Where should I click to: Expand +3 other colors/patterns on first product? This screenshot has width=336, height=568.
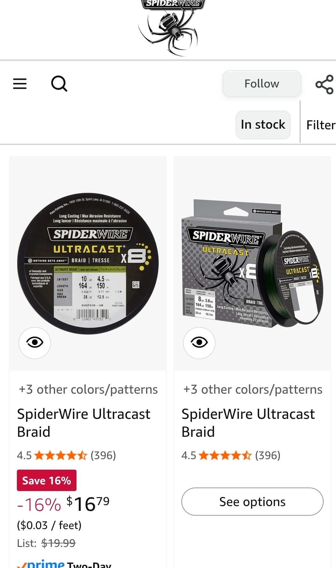pyautogui.click(x=88, y=390)
